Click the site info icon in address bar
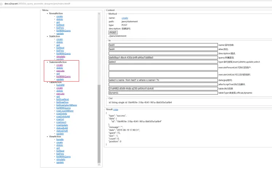Viewport: 272px width, 169px height. click(x=1, y=4)
